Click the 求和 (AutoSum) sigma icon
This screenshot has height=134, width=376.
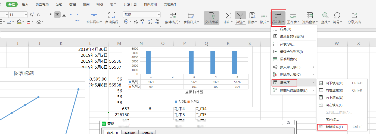[x=228, y=15]
